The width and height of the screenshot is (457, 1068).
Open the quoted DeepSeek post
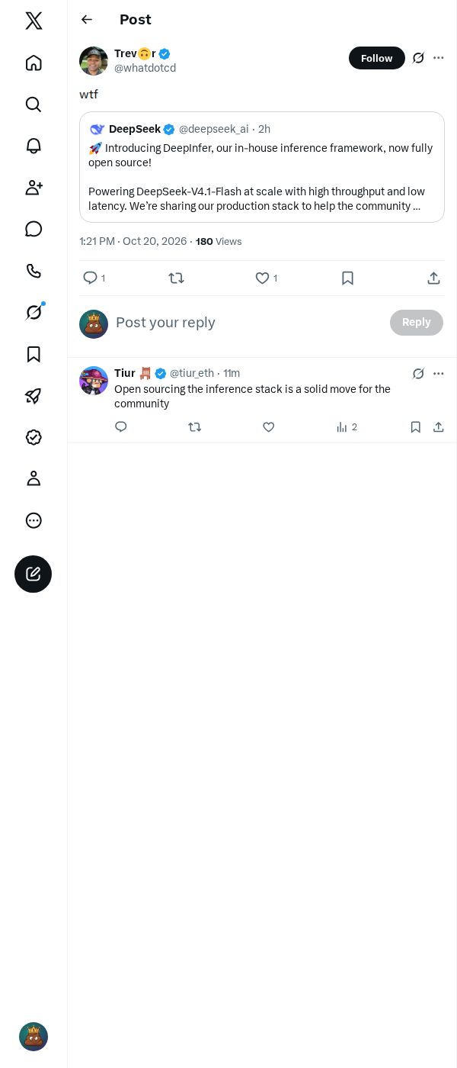[262, 167]
